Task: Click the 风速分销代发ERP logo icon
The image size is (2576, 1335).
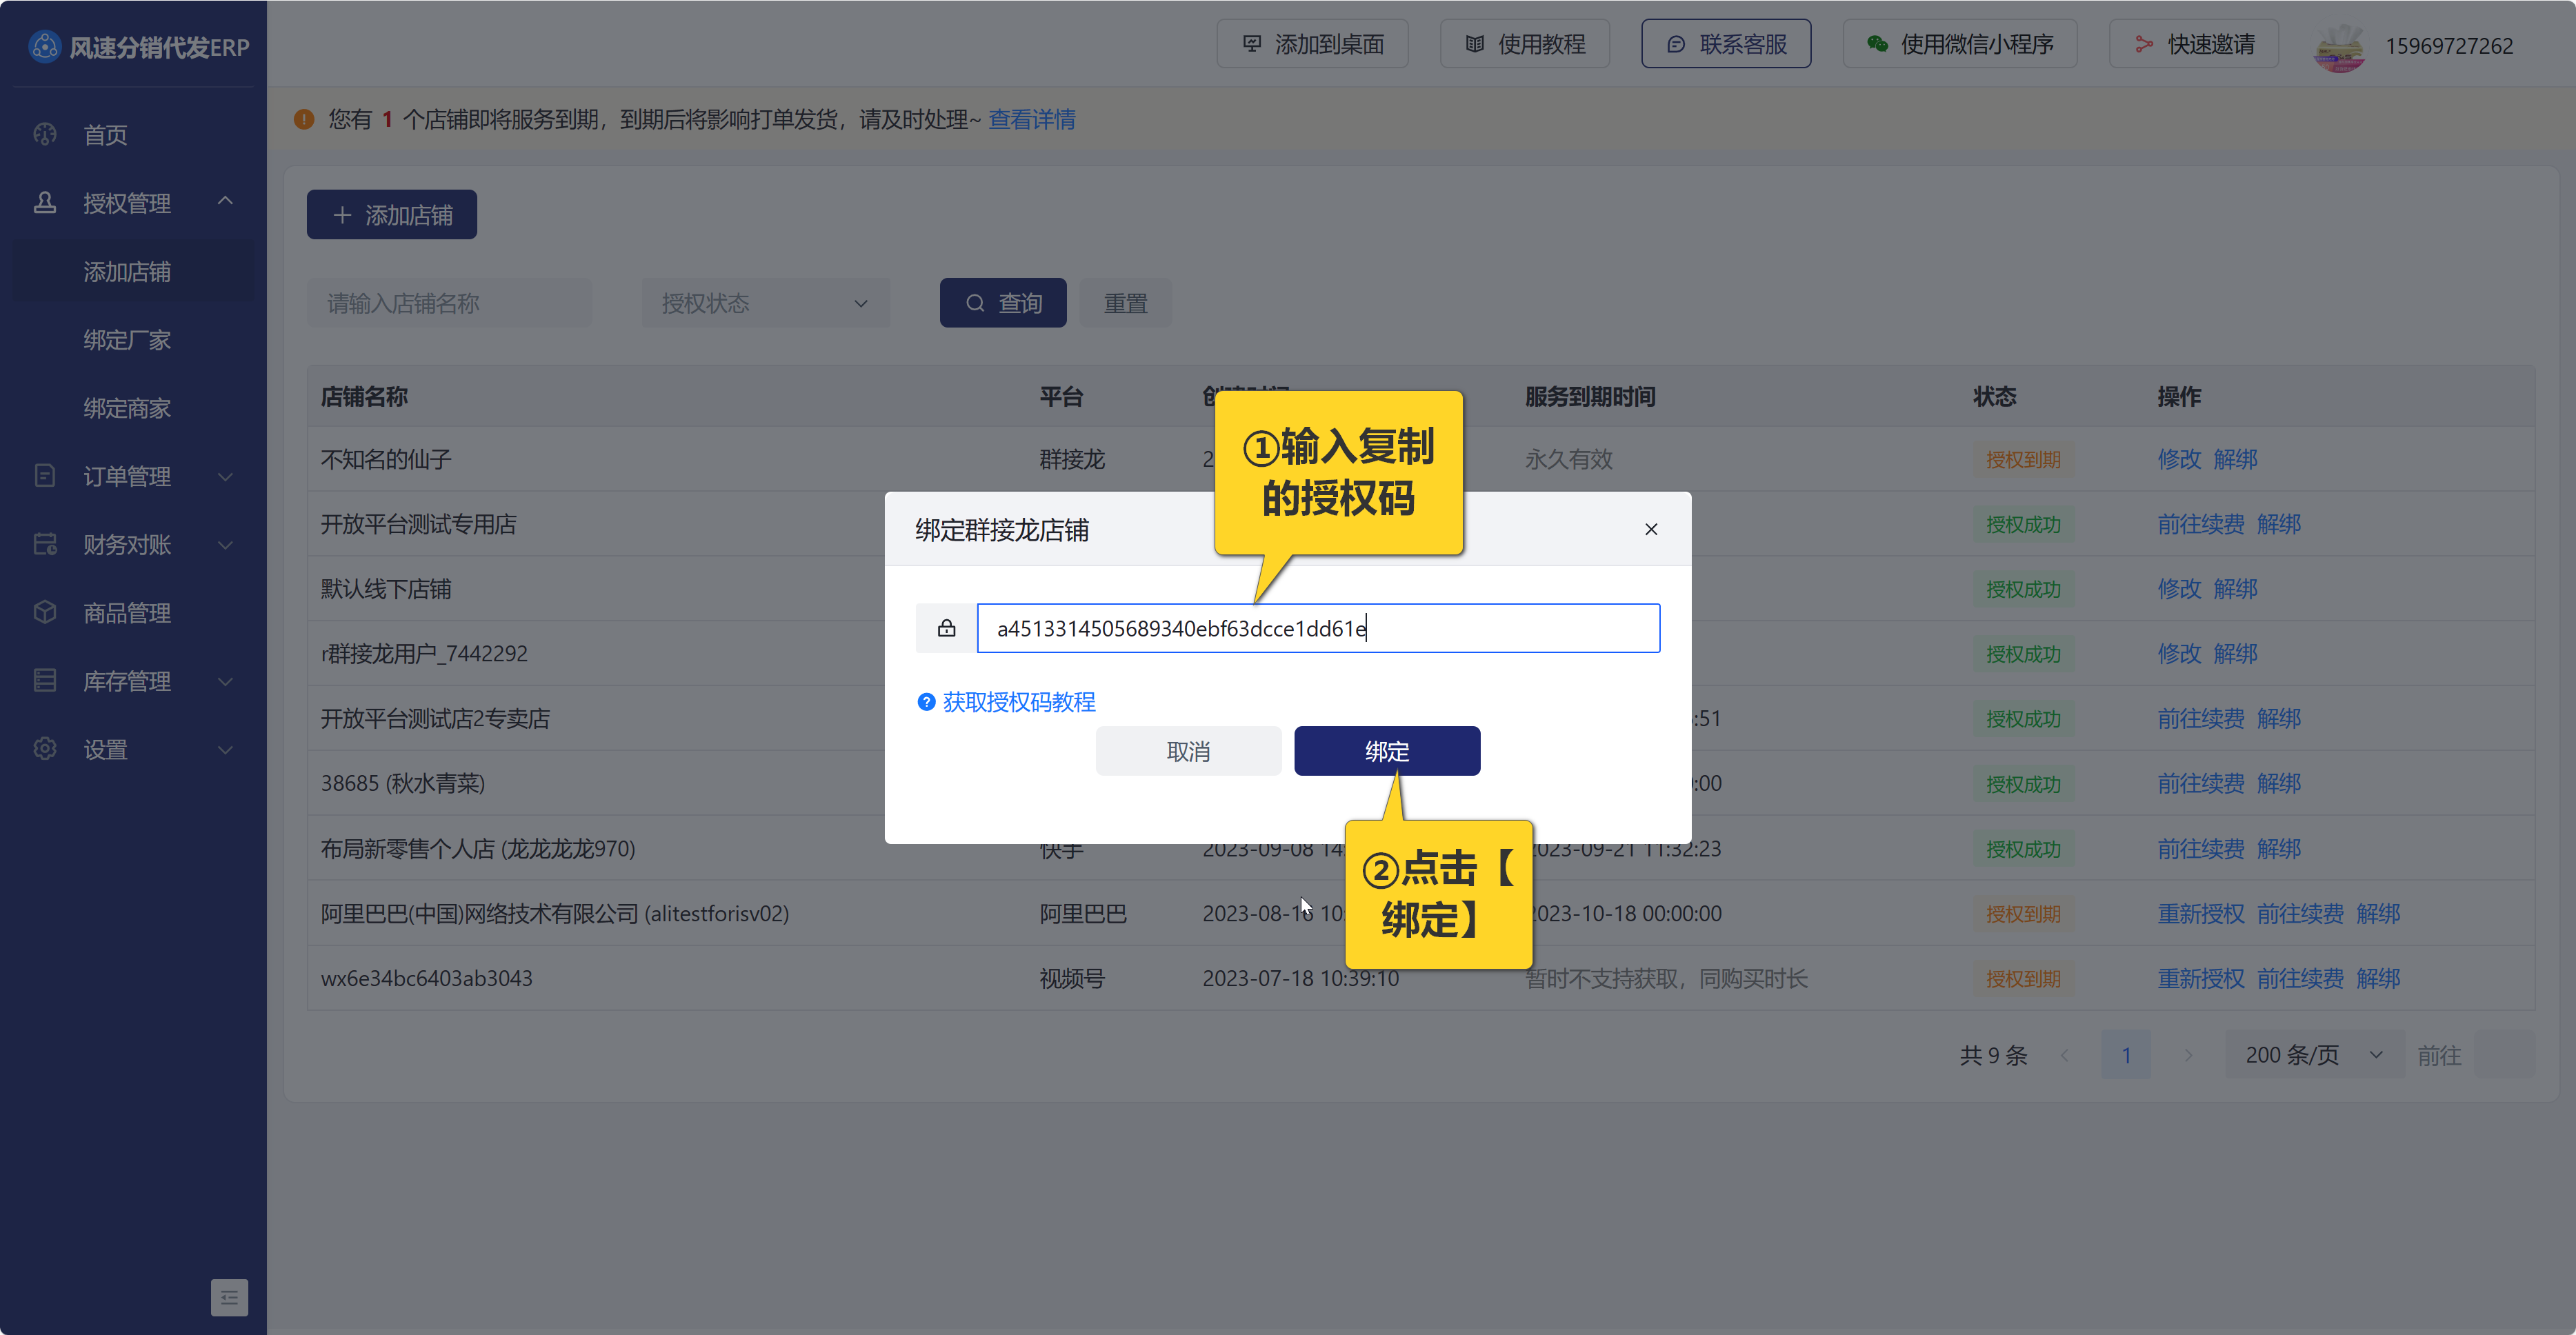Action: 44,46
